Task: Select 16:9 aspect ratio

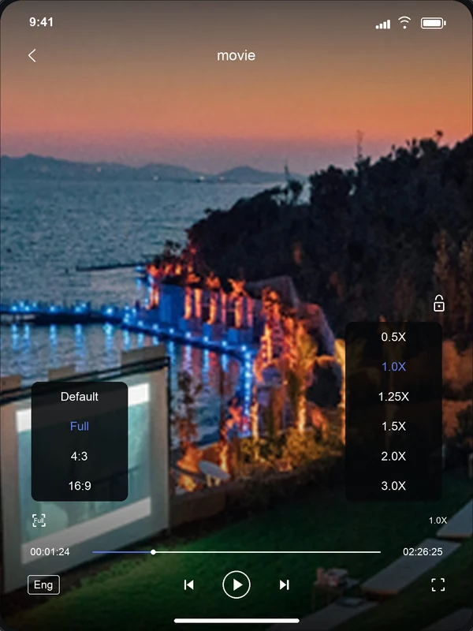Action: [80, 486]
